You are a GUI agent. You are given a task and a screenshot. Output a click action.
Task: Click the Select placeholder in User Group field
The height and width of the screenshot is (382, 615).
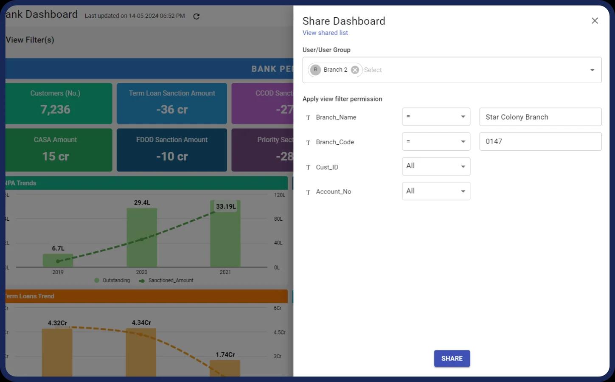coord(373,70)
